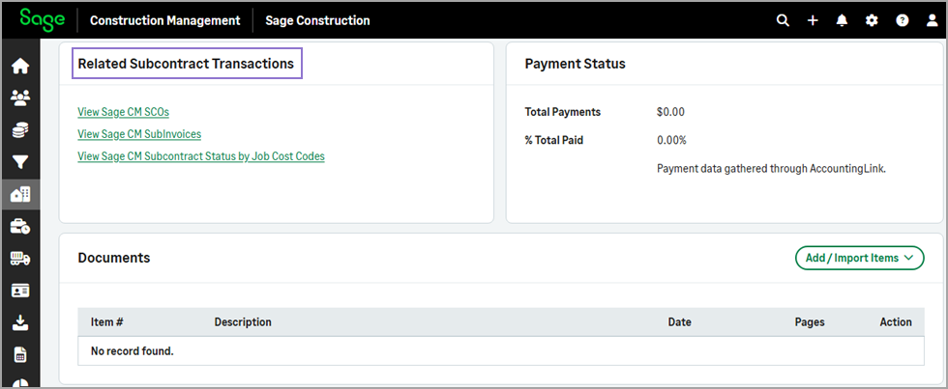The image size is (948, 389).
Task: Click the Date column header
Action: pyautogui.click(x=679, y=322)
